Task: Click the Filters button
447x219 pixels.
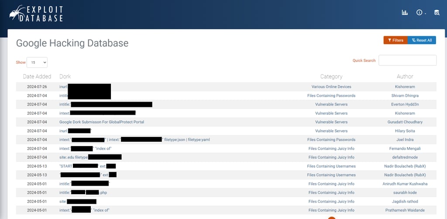Action: [x=395, y=40]
